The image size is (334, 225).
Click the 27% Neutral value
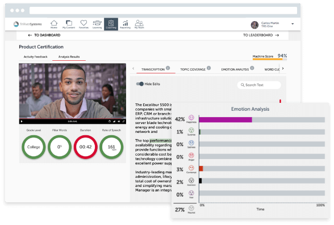(179, 210)
